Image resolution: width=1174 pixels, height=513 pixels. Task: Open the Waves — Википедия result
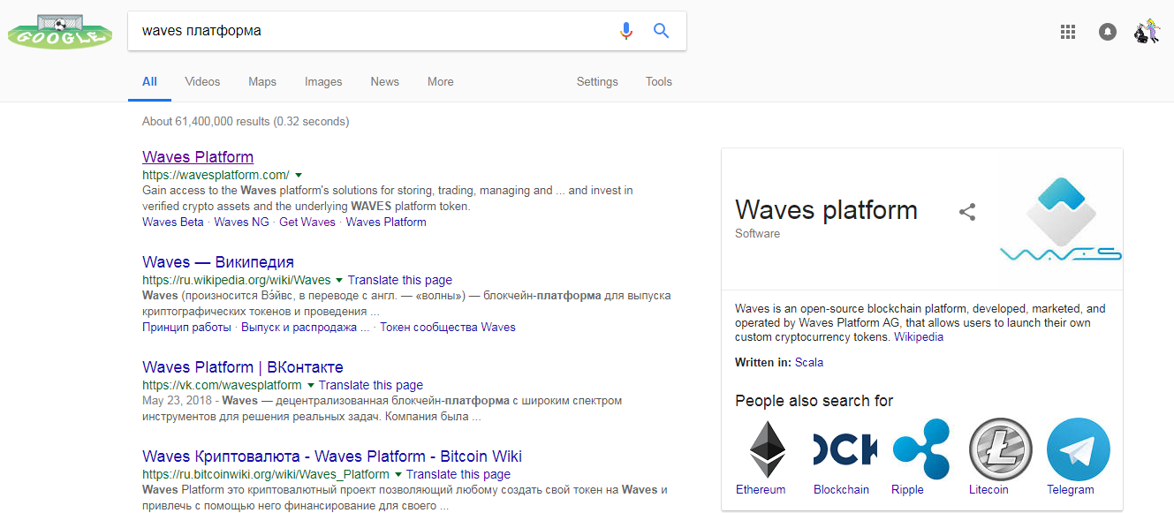(218, 262)
